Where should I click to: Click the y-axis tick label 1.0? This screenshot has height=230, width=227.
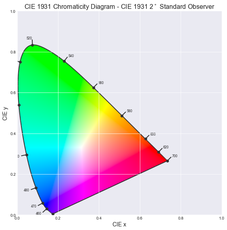pyautogui.click(x=13, y=11)
